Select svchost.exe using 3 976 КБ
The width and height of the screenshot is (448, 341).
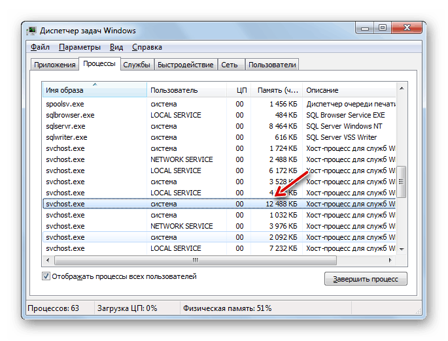(x=219, y=226)
